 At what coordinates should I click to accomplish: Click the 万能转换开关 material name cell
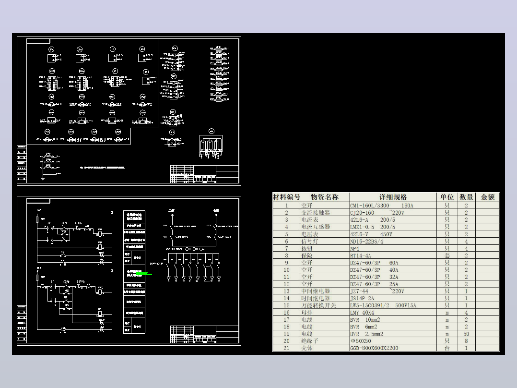[x=325, y=305]
